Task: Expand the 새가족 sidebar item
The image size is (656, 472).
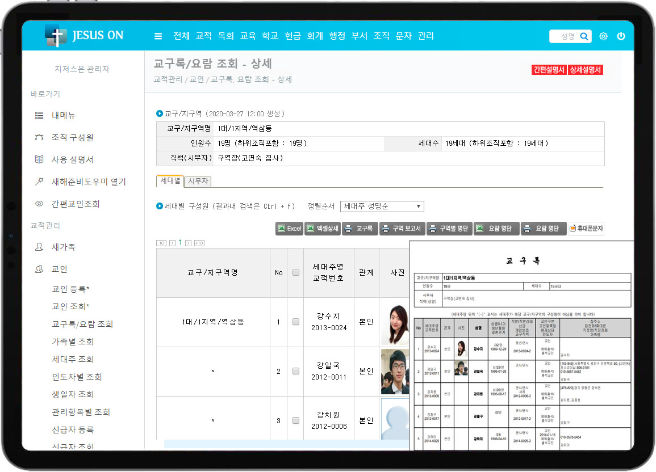Action: [x=63, y=247]
